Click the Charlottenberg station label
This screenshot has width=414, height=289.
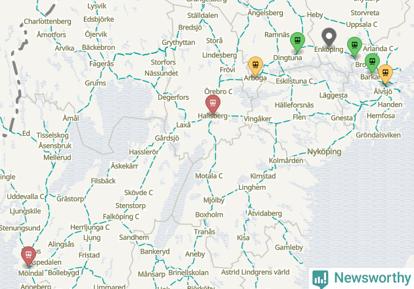point(47,22)
